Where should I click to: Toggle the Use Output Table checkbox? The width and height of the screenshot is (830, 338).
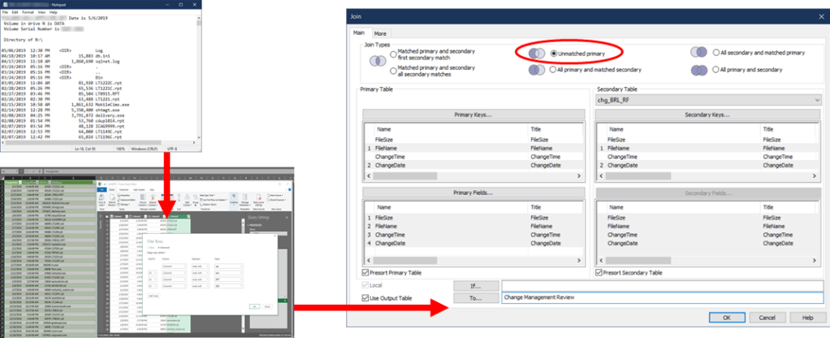pos(365,297)
